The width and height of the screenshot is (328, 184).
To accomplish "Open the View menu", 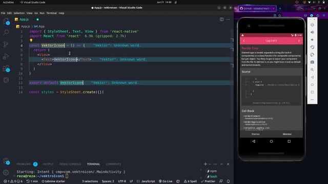I will pos(29,13).
